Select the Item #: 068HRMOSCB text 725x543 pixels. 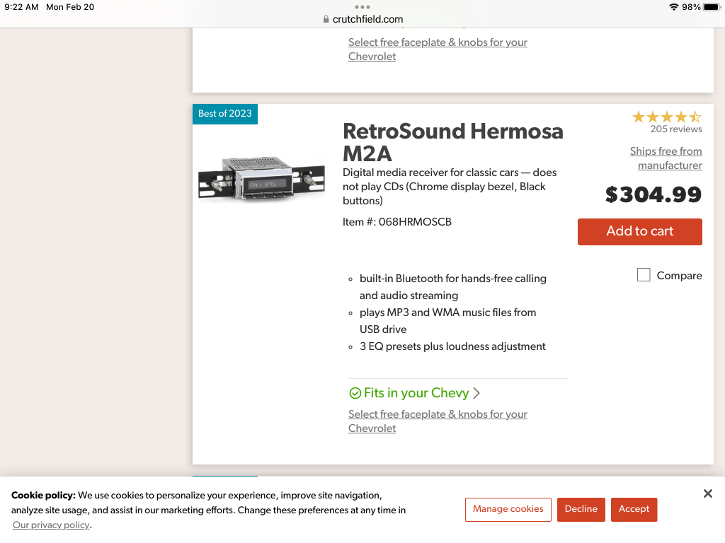[x=396, y=222]
